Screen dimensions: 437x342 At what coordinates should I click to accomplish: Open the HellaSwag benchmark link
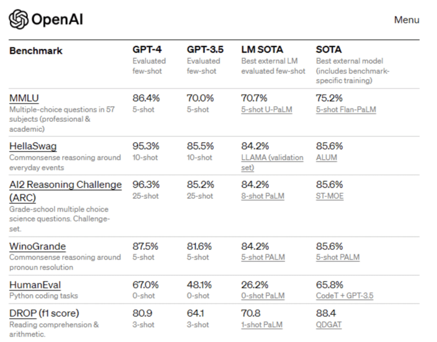[33, 146]
